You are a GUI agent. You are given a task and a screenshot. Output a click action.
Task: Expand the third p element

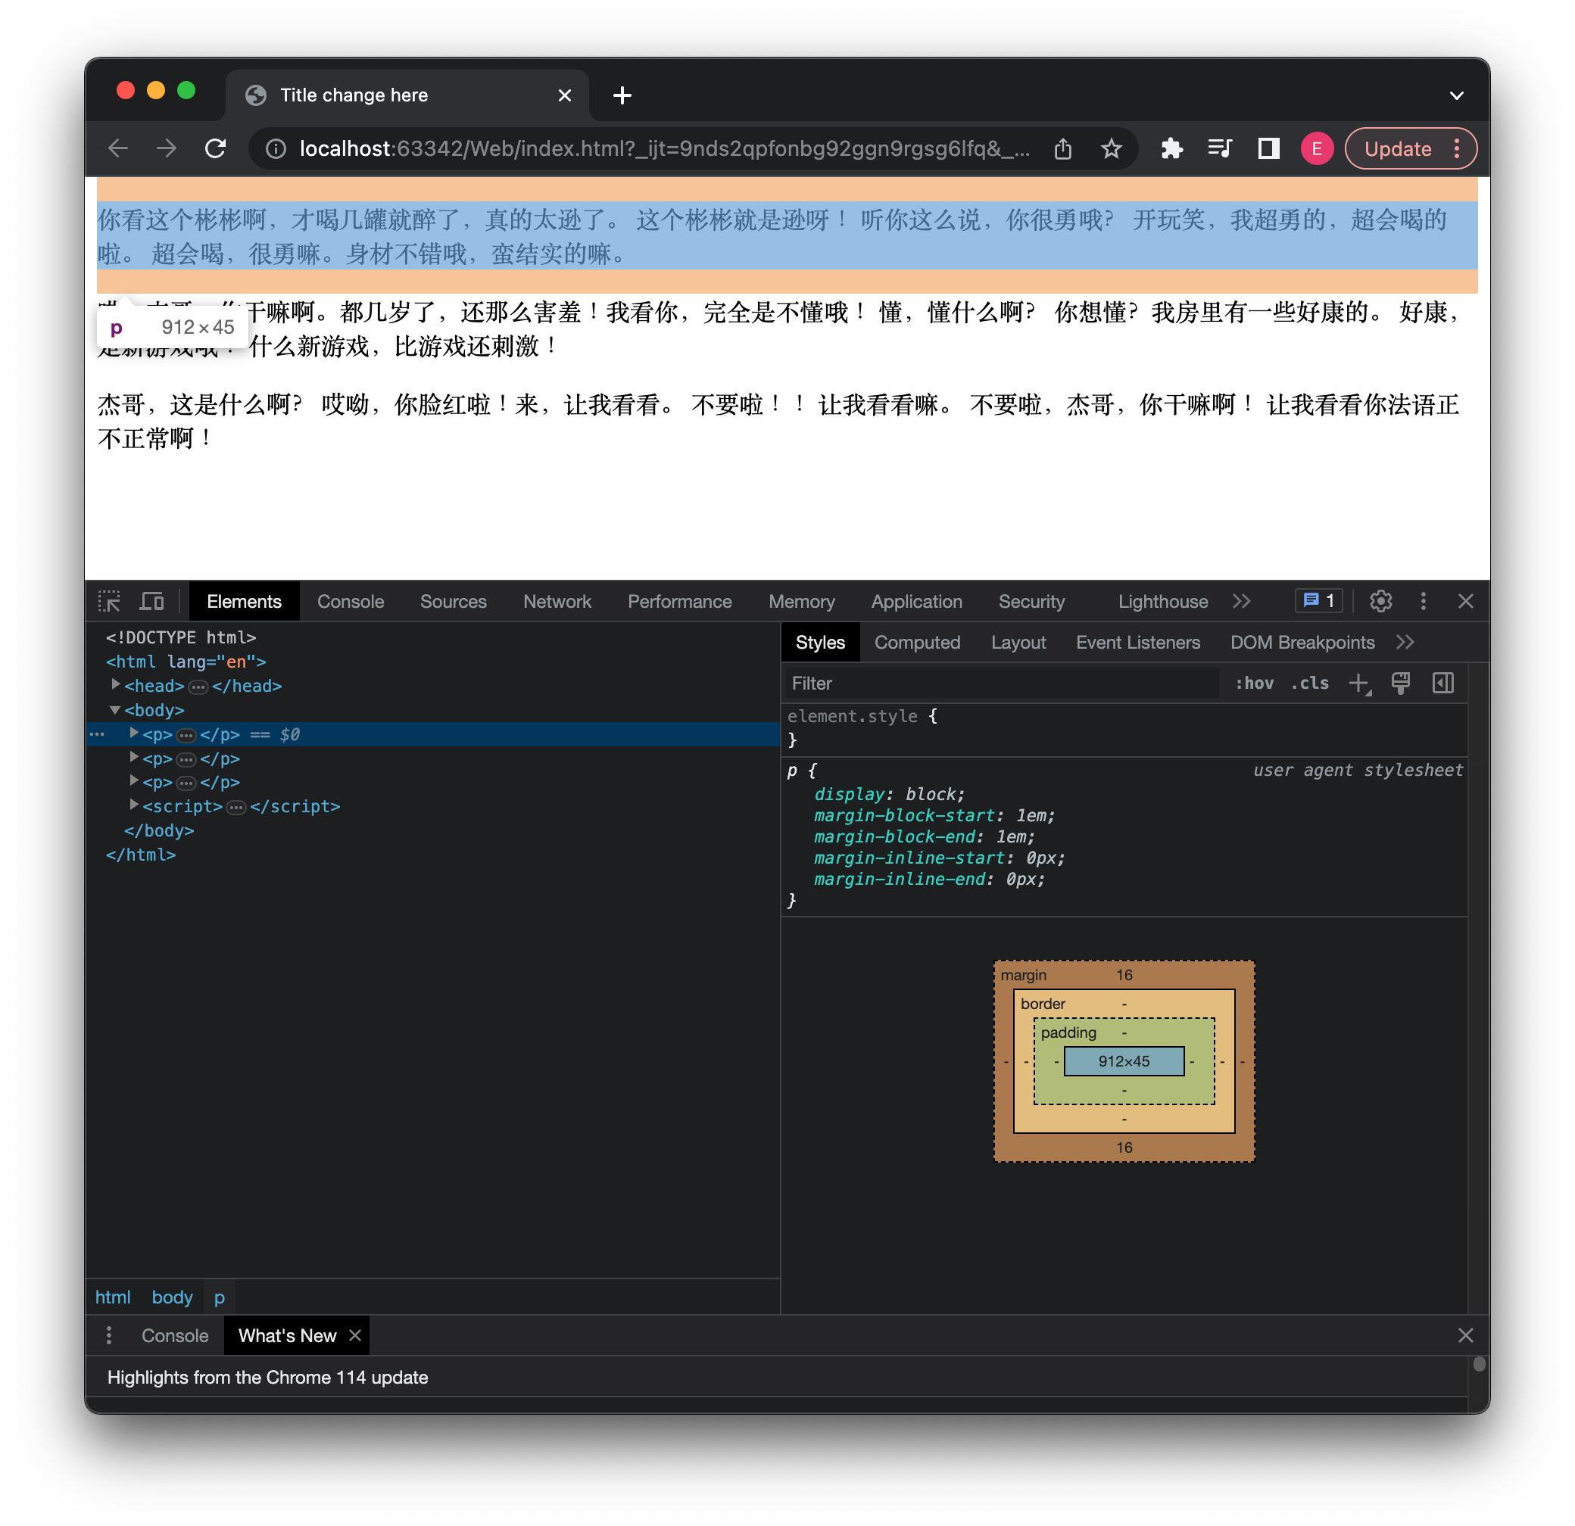(134, 781)
